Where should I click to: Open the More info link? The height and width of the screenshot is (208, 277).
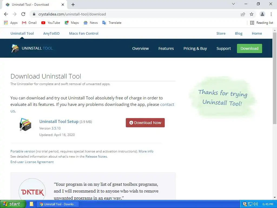point(146,151)
